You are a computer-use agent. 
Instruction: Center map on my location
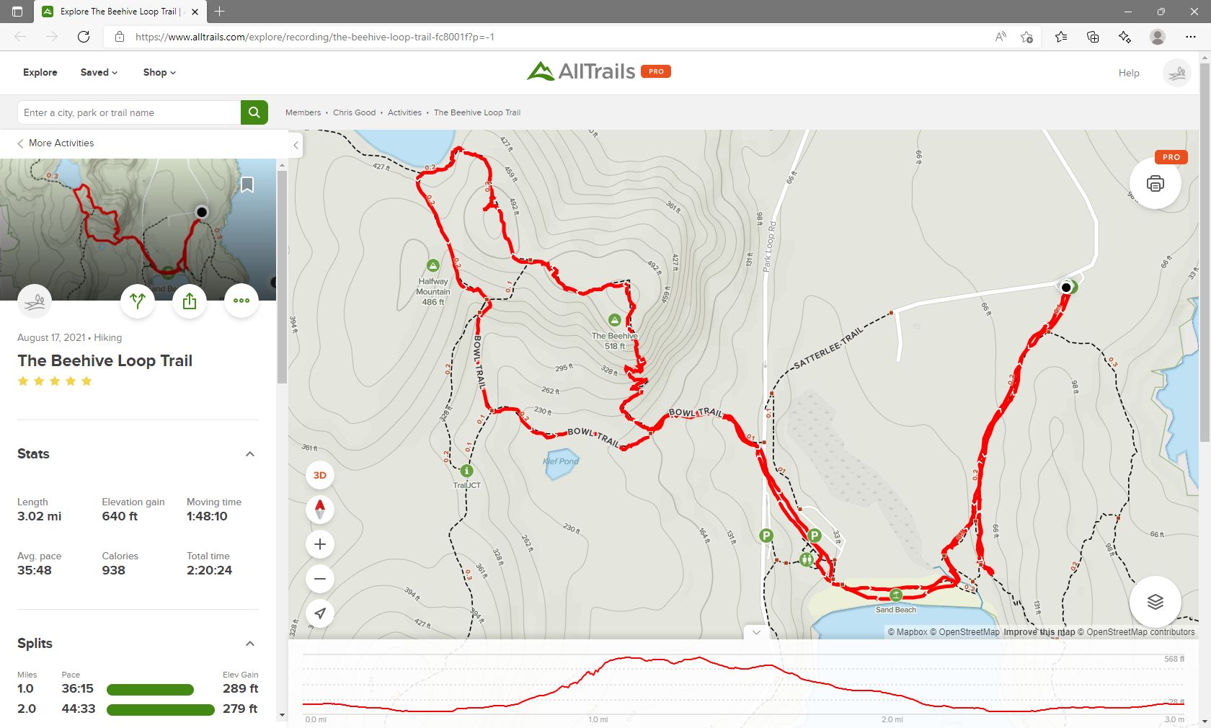pyautogui.click(x=320, y=613)
